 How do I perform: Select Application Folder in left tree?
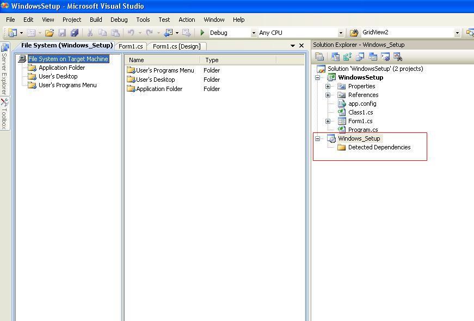click(61, 68)
